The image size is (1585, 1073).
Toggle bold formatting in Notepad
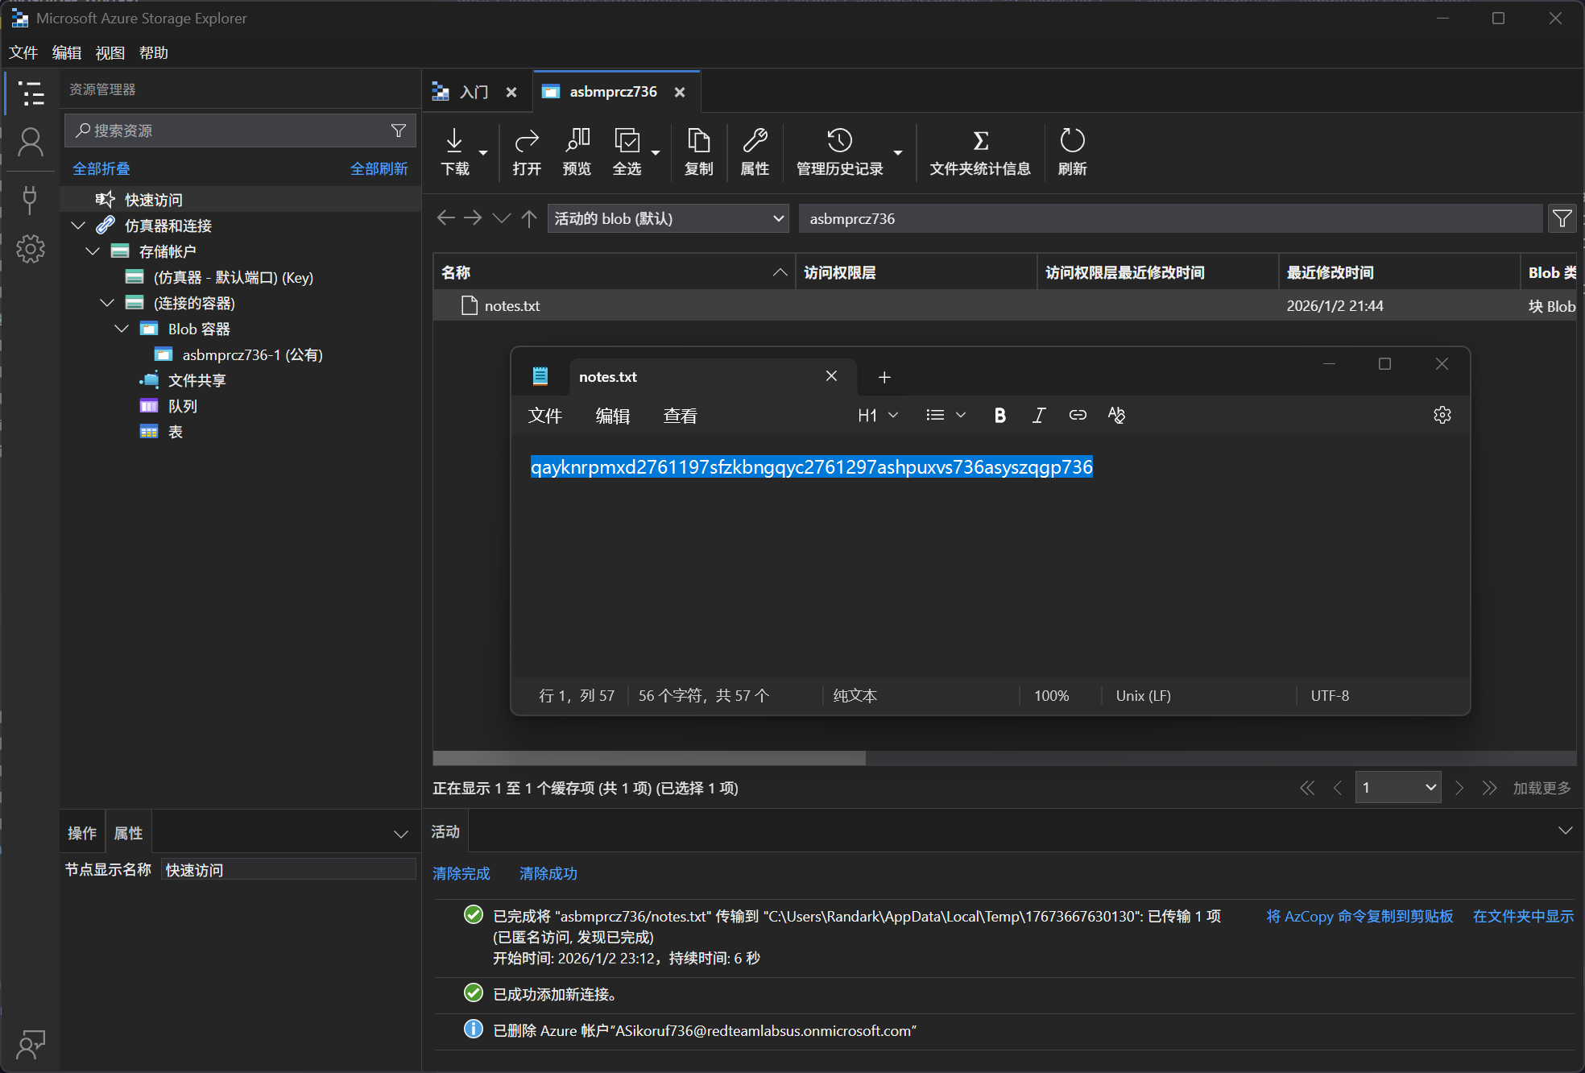(x=999, y=415)
